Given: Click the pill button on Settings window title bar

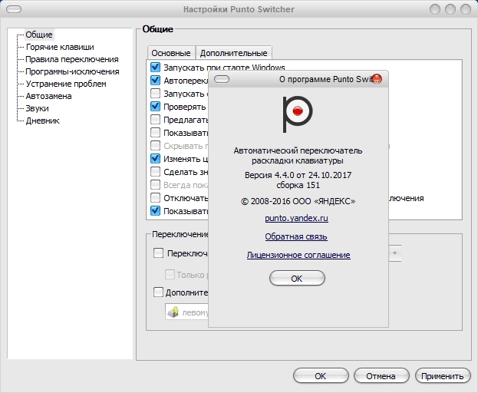Looking at the screenshot, I should tap(14, 9).
